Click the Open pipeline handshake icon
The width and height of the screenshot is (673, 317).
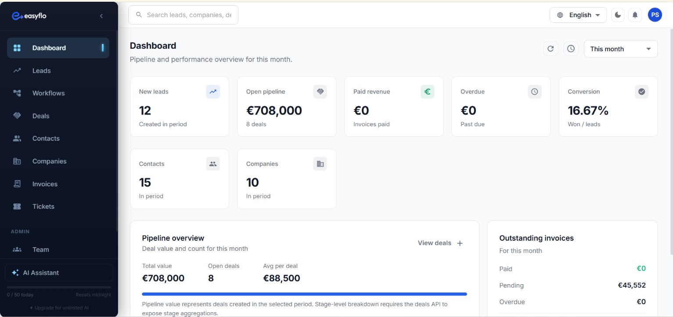(x=320, y=92)
